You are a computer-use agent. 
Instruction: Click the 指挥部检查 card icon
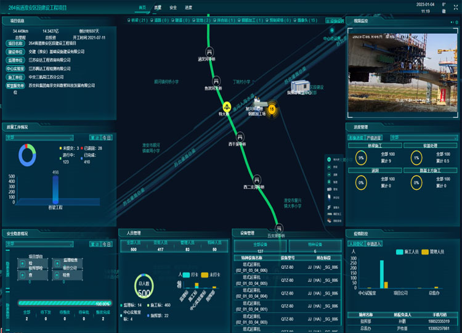[23, 275]
